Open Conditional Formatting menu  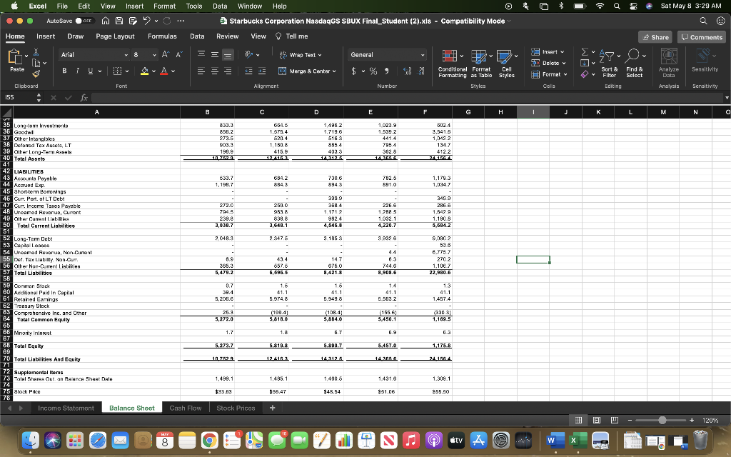pyautogui.click(x=452, y=64)
